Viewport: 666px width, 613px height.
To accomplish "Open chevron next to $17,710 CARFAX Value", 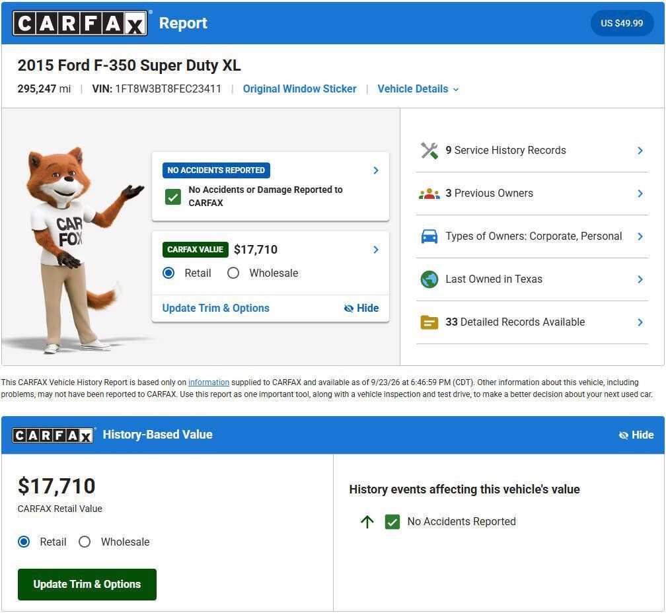I will [375, 250].
